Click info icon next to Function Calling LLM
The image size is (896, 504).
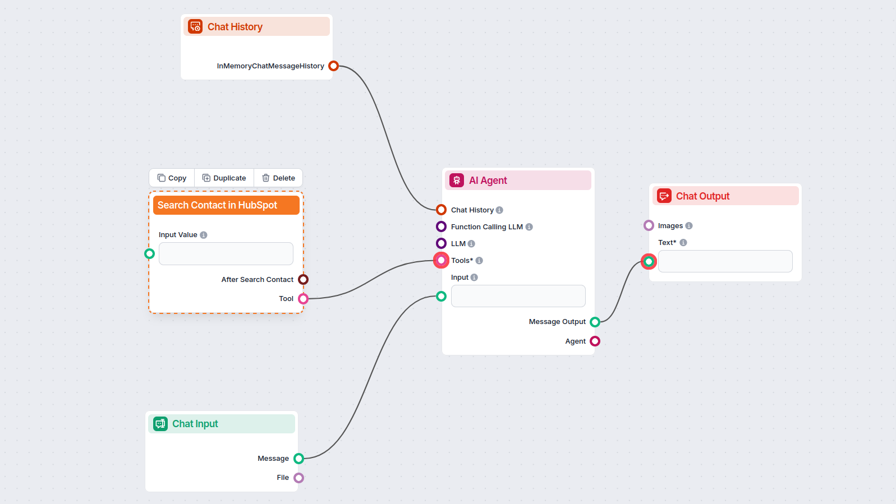529,227
